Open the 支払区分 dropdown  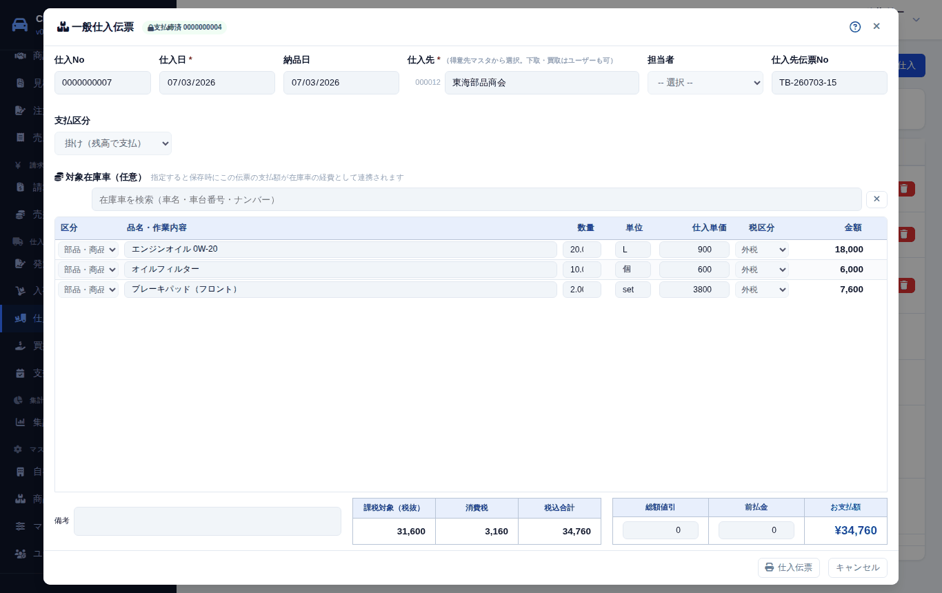click(x=113, y=143)
